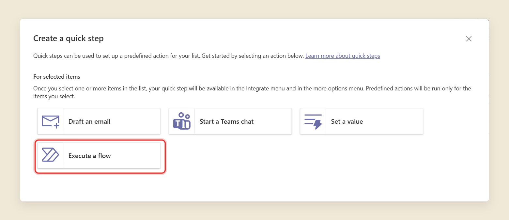
Task: Click the envelope icon for Draft an email
Action: (x=51, y=121)
